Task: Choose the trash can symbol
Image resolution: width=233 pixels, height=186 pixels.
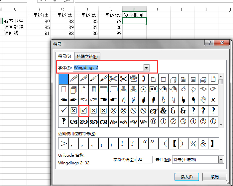Action: pyautogui.click(x=94, y=90)
